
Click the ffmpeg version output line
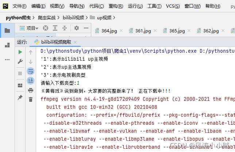(138, 99)
